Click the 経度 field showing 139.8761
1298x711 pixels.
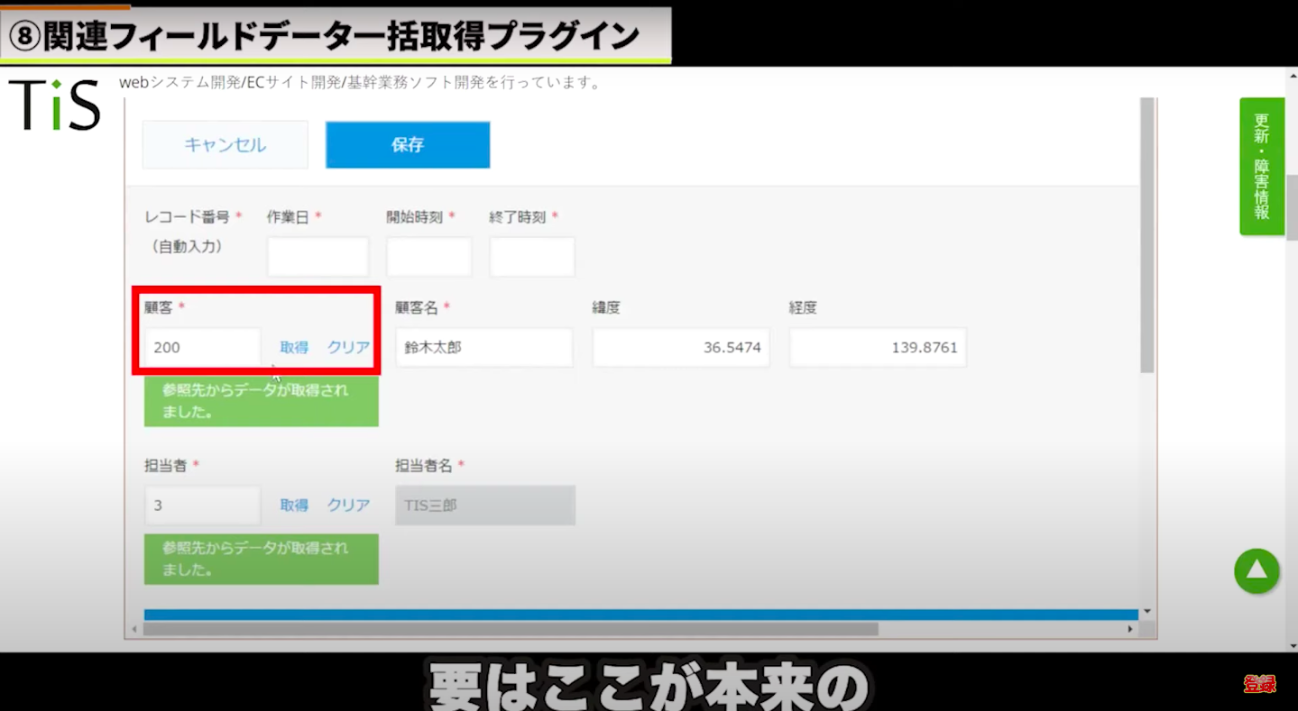tap(878, 348)
